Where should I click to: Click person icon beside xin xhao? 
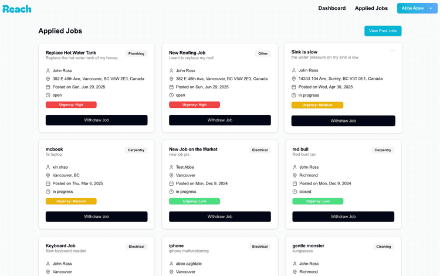48,167
